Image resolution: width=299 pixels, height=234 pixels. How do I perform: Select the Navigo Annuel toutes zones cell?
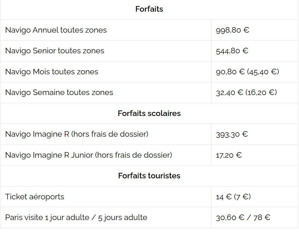tap(56, 30)
